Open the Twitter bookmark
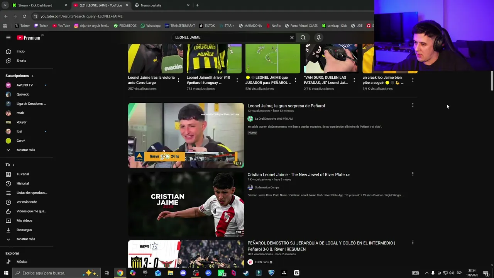Screen dimensions: 494x278 22,26
